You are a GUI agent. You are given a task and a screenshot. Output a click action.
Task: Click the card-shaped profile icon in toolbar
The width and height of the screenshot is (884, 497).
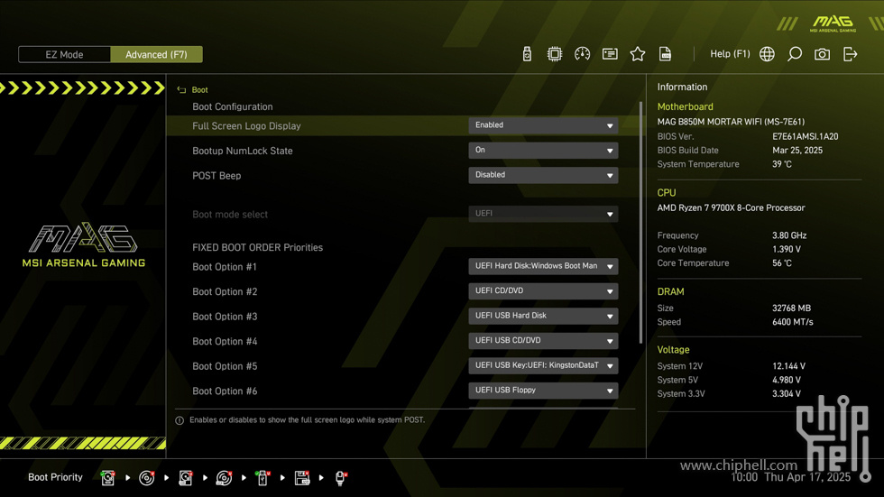[610, 54]
